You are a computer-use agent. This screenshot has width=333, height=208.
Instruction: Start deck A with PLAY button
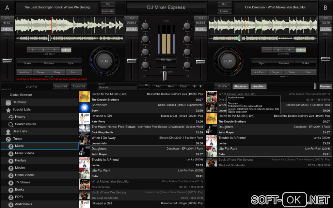[104, 61]
